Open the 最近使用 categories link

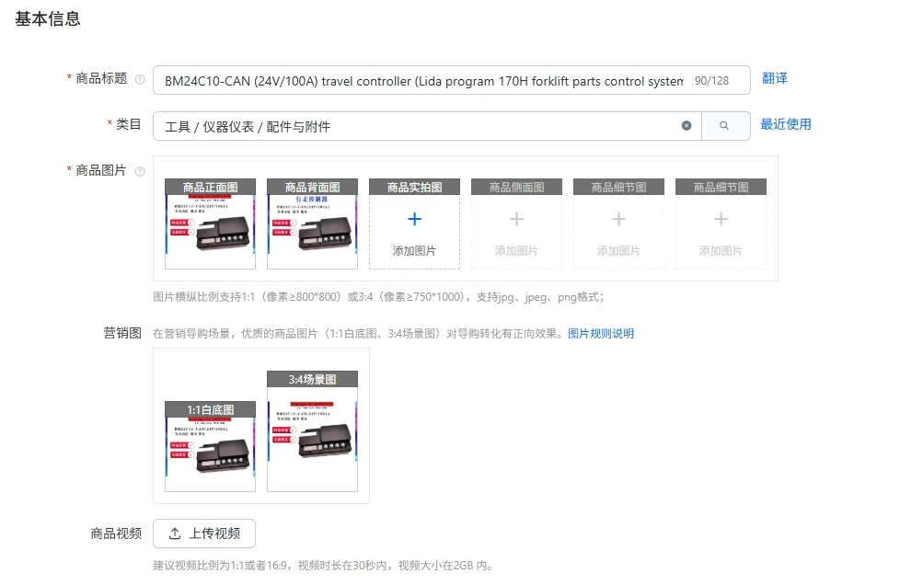point(786,124)
